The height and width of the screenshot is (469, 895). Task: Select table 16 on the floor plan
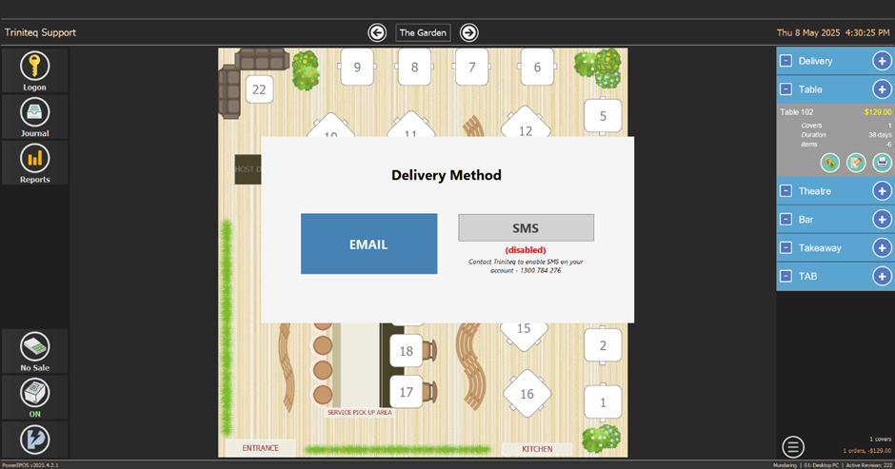tap(527, 394)
